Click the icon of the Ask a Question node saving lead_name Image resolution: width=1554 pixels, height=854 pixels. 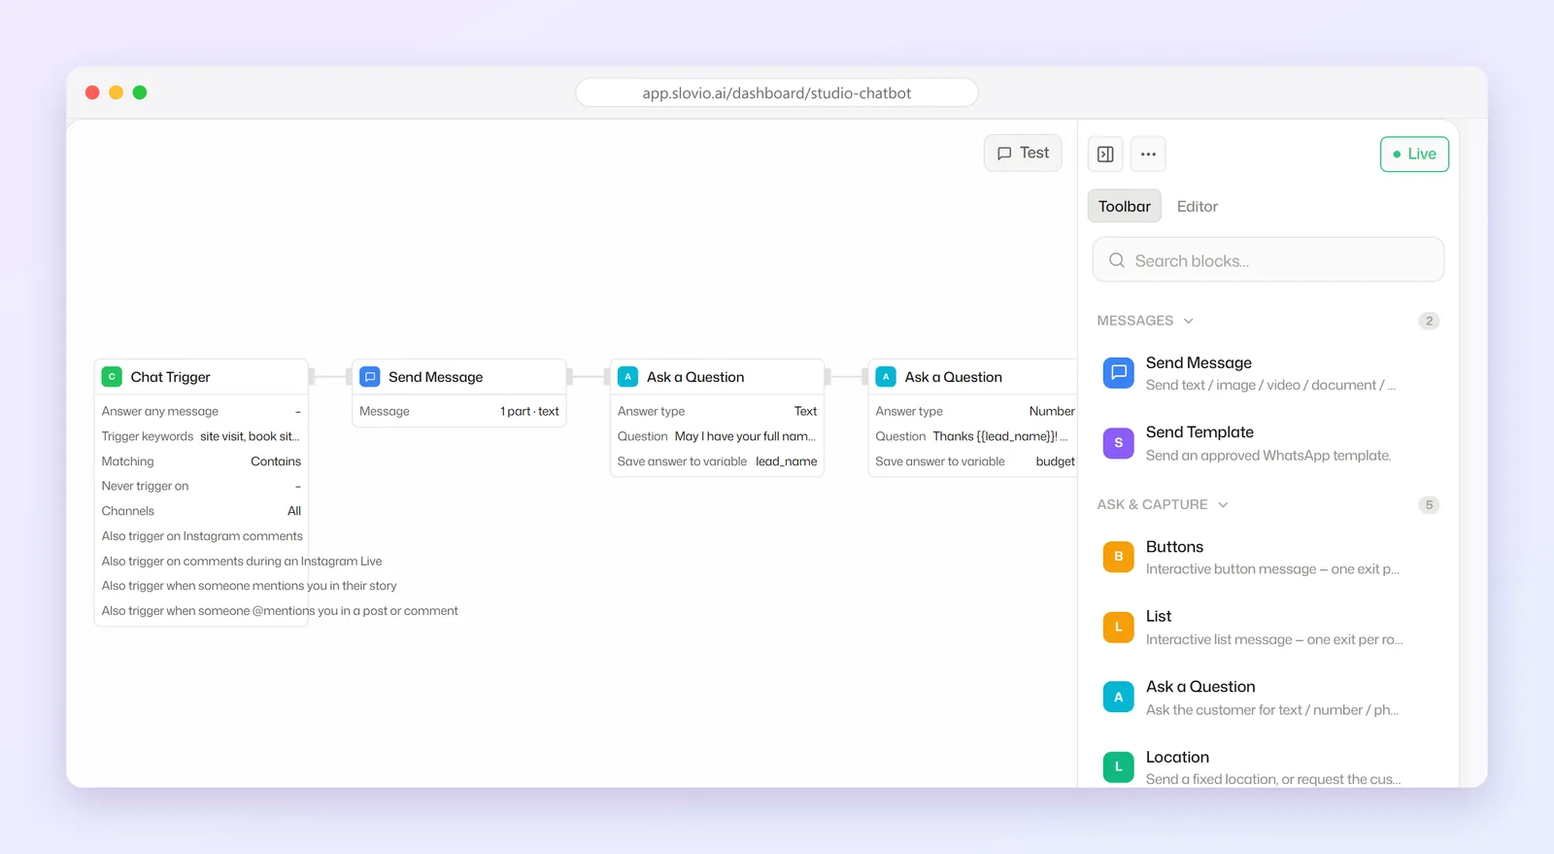(627, 377)
